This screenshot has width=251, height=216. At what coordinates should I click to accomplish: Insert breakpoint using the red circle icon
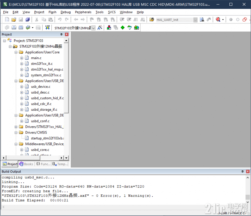coord(231,19)
